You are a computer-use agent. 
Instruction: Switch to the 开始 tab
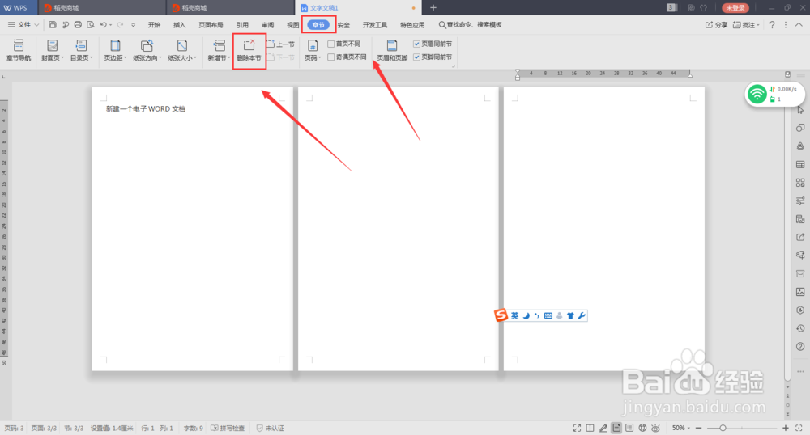154,25
